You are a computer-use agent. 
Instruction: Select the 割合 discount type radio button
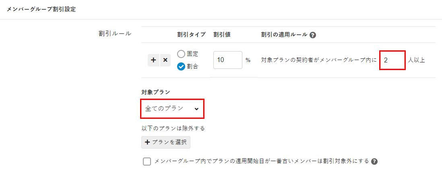[181, 66]
